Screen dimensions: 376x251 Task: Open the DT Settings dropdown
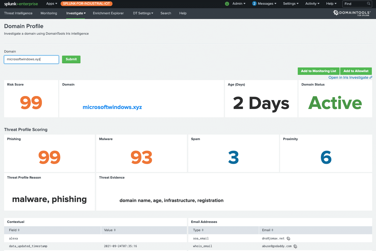[x=143, y=13]
